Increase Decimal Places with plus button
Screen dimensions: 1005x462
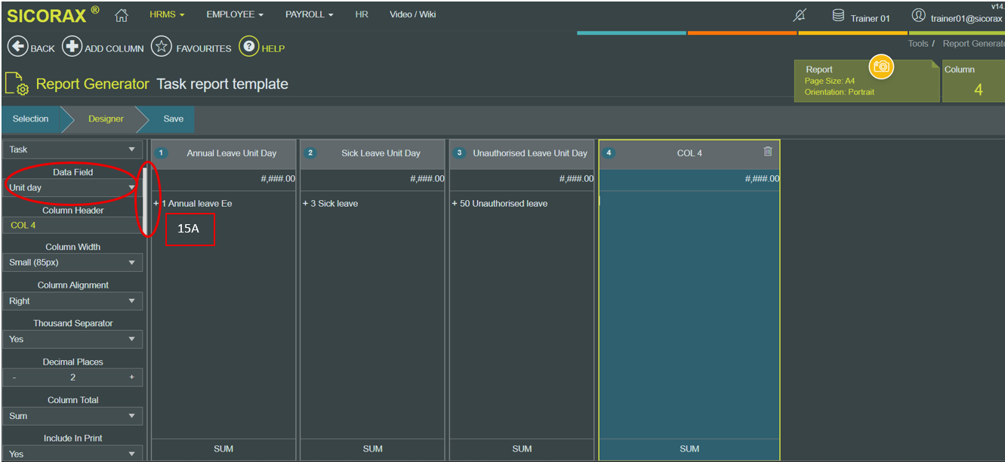(131, 377)
